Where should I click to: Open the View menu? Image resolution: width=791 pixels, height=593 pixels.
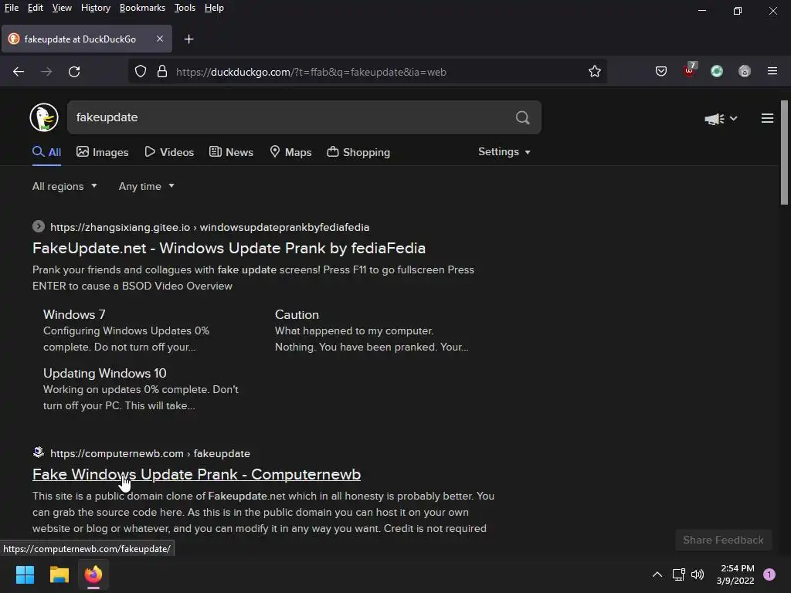point(62,8)
